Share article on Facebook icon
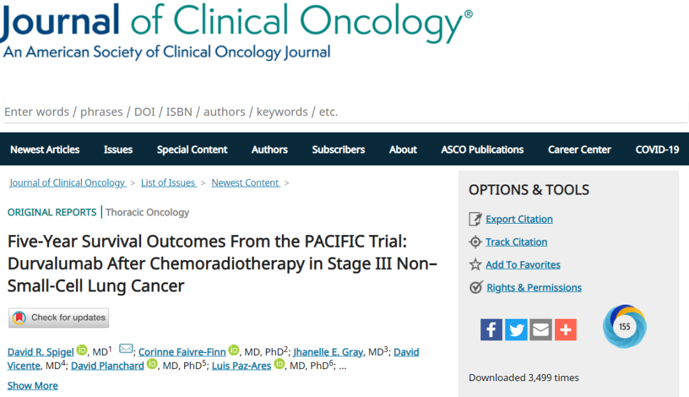This screenshot has height=397, width=689. point(491,329)
